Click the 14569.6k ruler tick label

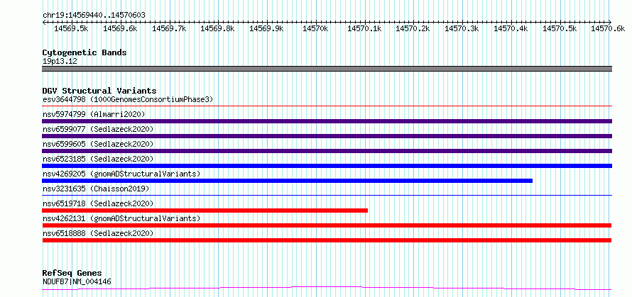(120, 28)
